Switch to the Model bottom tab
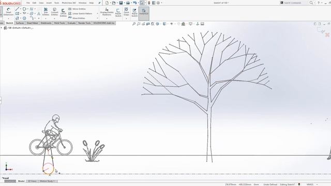Viewport: 331px width, 186px height. (x=21, y=181)
